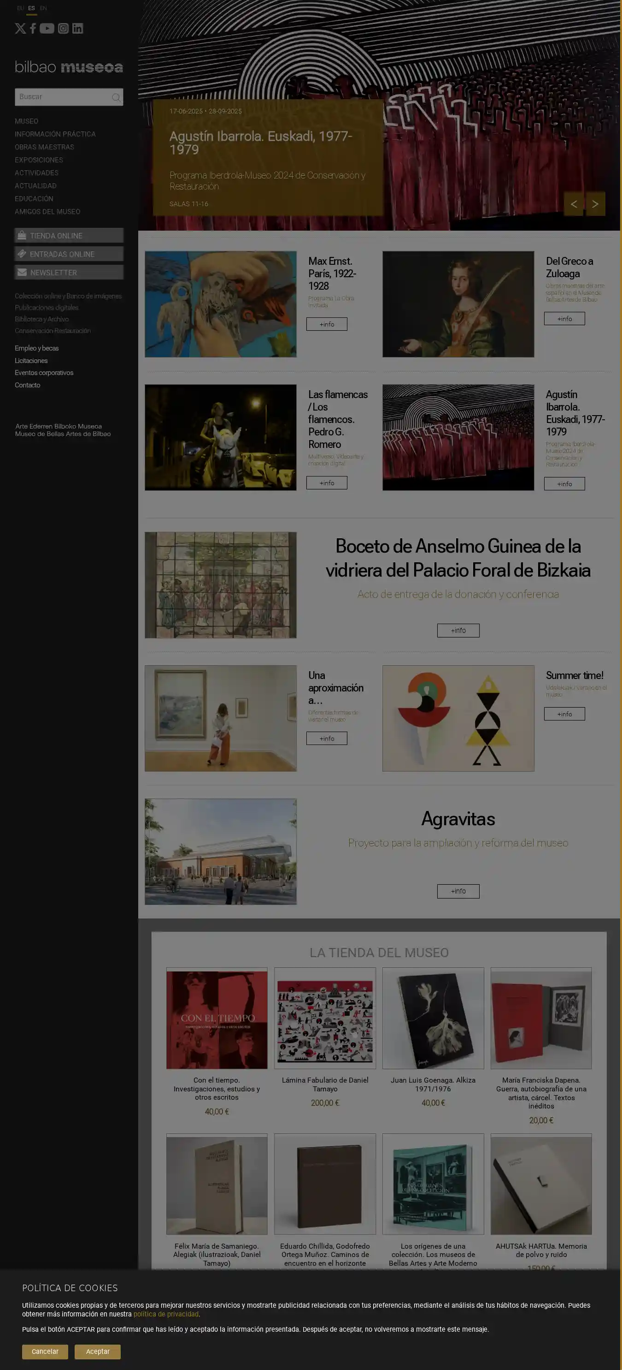Image resolution: width=622 pixels, height=1370 pixels.
Task: Open the Facebook social icon
Action: coord(33,29)
